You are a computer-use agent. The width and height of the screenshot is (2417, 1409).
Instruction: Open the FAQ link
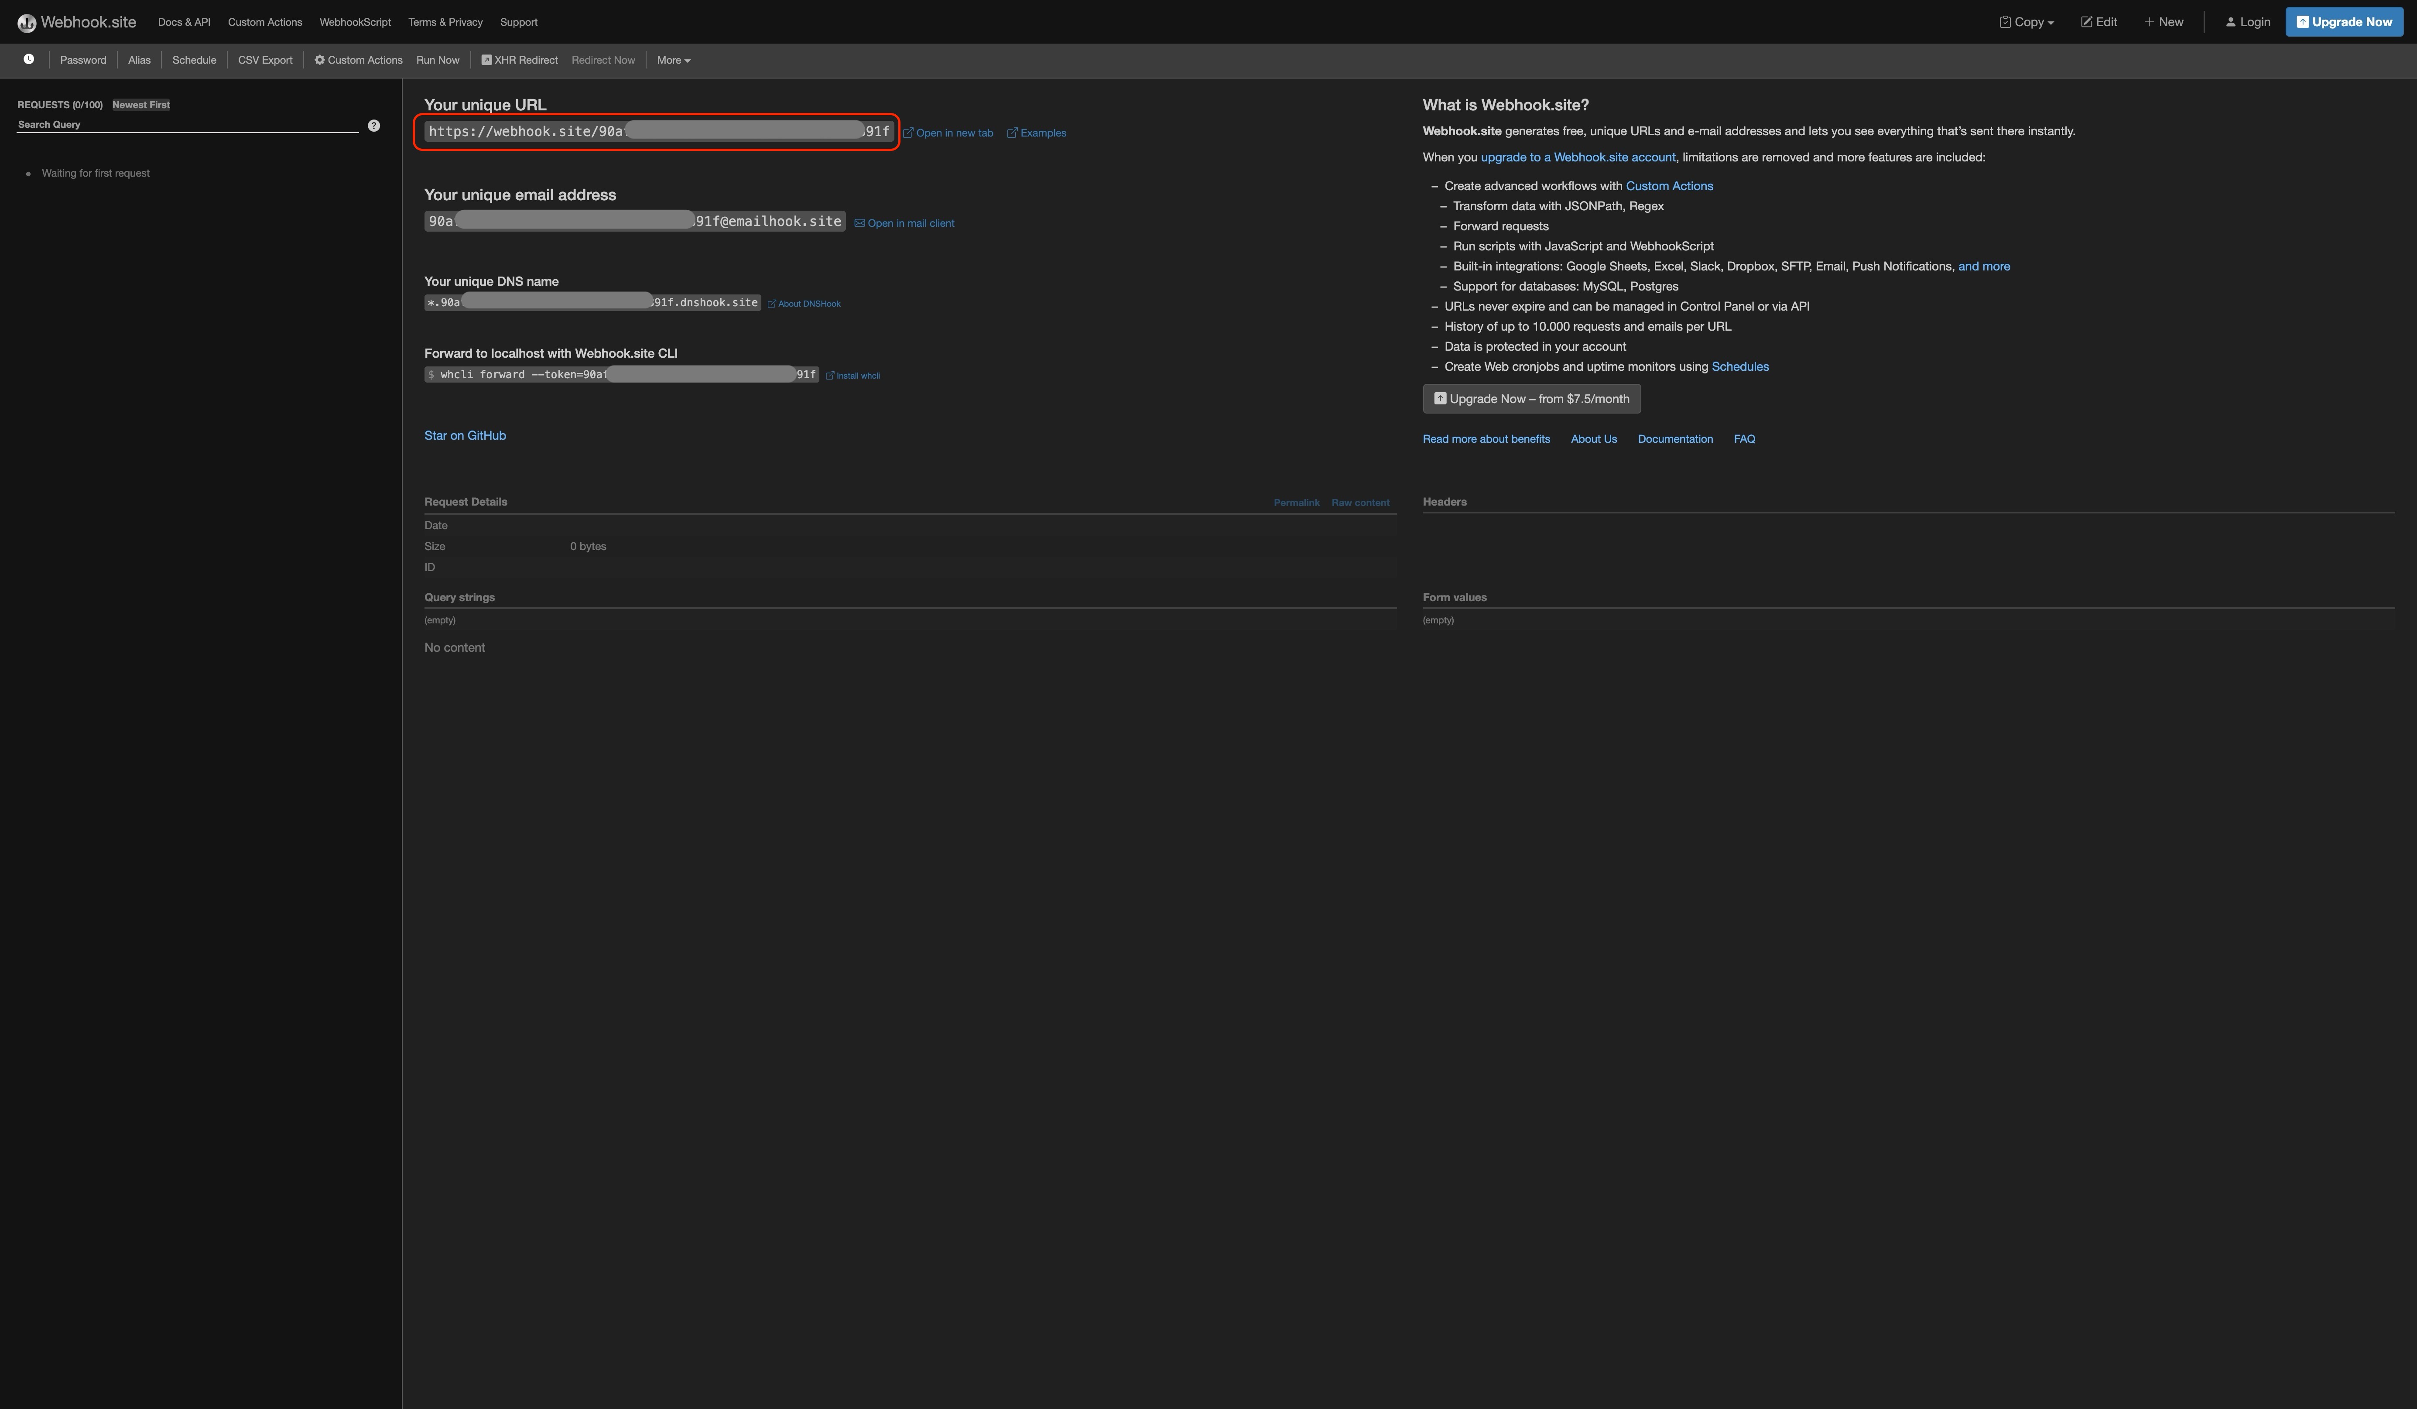click(1744, 439)
